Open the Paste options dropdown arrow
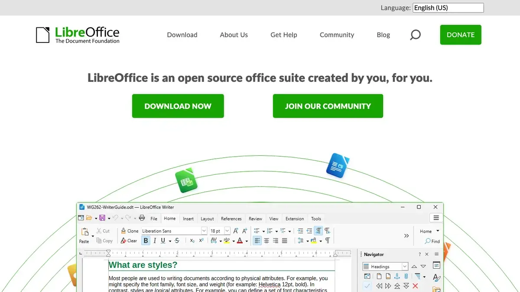Screen dimensions: 520x292 93,236
